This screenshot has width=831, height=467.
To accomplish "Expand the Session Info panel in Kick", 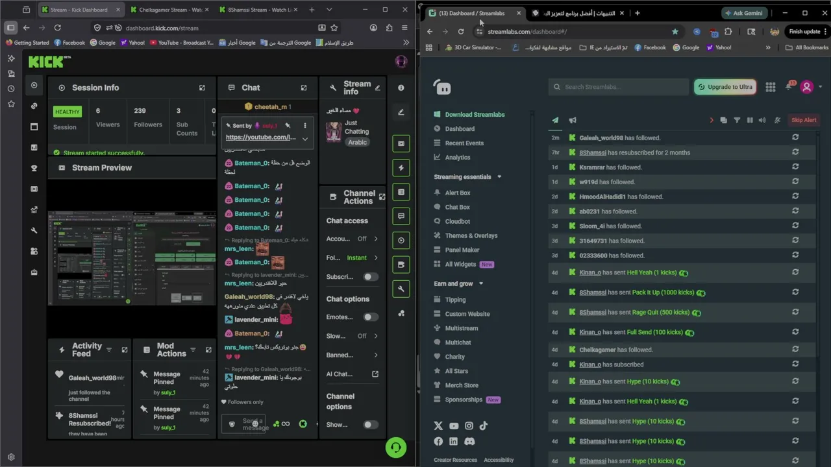I will pyautogui.click(x=202, y=88).
